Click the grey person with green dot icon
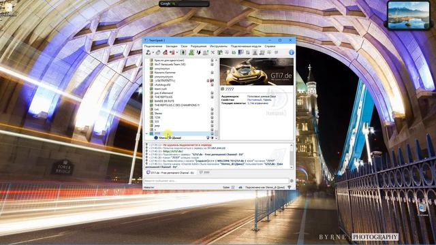Viewport: 436px width, 245px height. pos(206,52)
